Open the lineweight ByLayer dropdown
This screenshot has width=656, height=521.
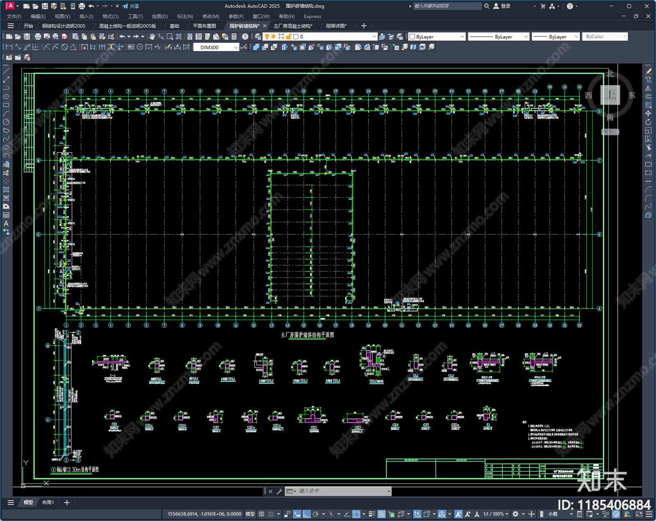pos(576,37)
